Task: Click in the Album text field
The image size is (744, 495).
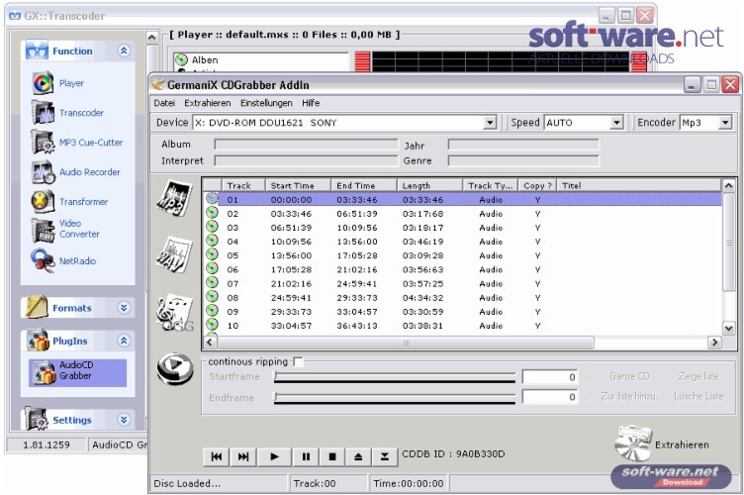Action: click(306, 144)
